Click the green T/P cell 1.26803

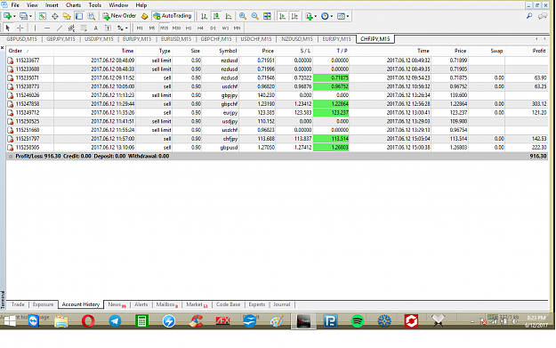(x=331, y=148)
